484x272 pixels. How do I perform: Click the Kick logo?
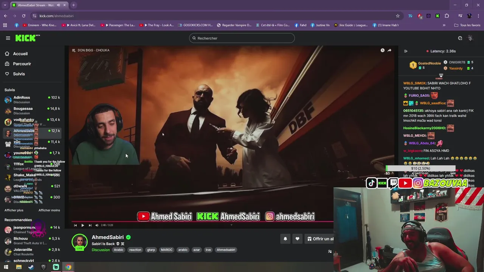point(28,38)
